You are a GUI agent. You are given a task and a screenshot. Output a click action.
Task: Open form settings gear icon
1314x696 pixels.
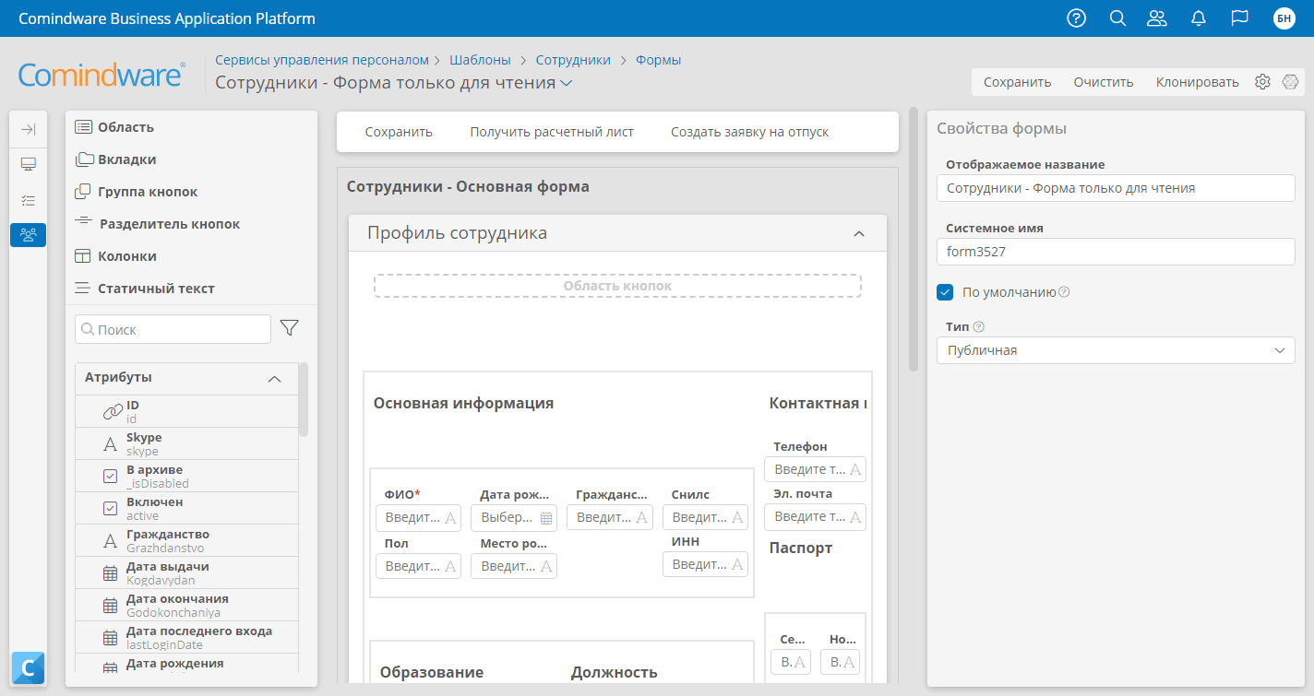[x=1262, y=82]
